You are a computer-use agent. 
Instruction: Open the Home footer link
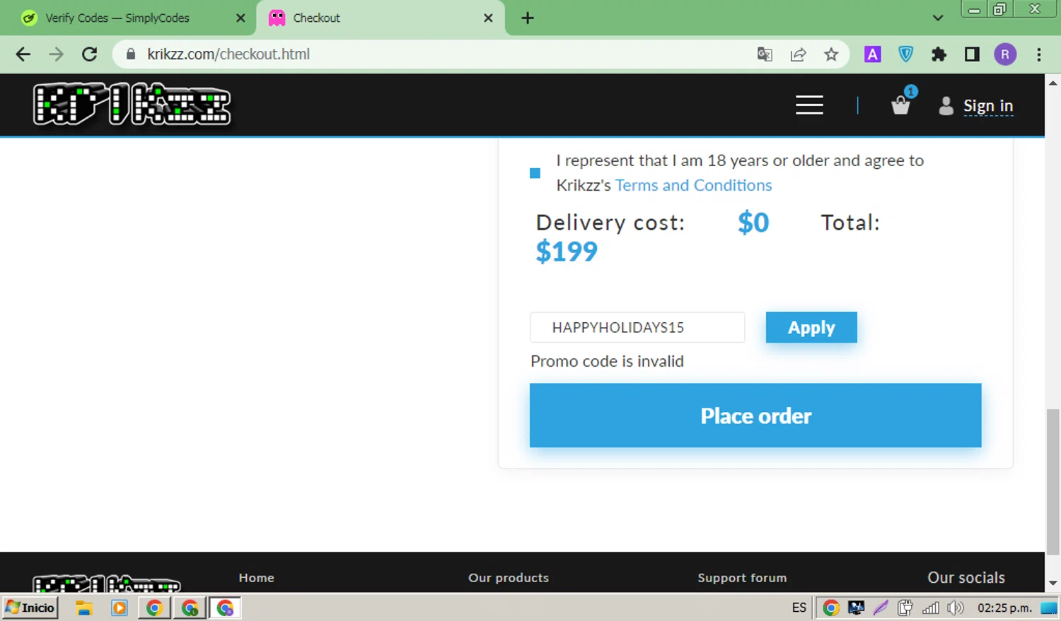click(256, 578)
